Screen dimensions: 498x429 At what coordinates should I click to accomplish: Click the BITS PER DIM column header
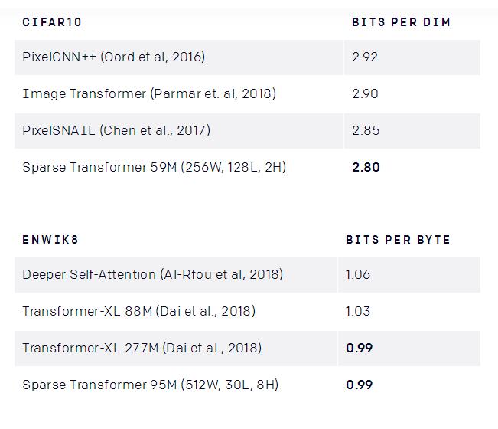pos(401,22)
